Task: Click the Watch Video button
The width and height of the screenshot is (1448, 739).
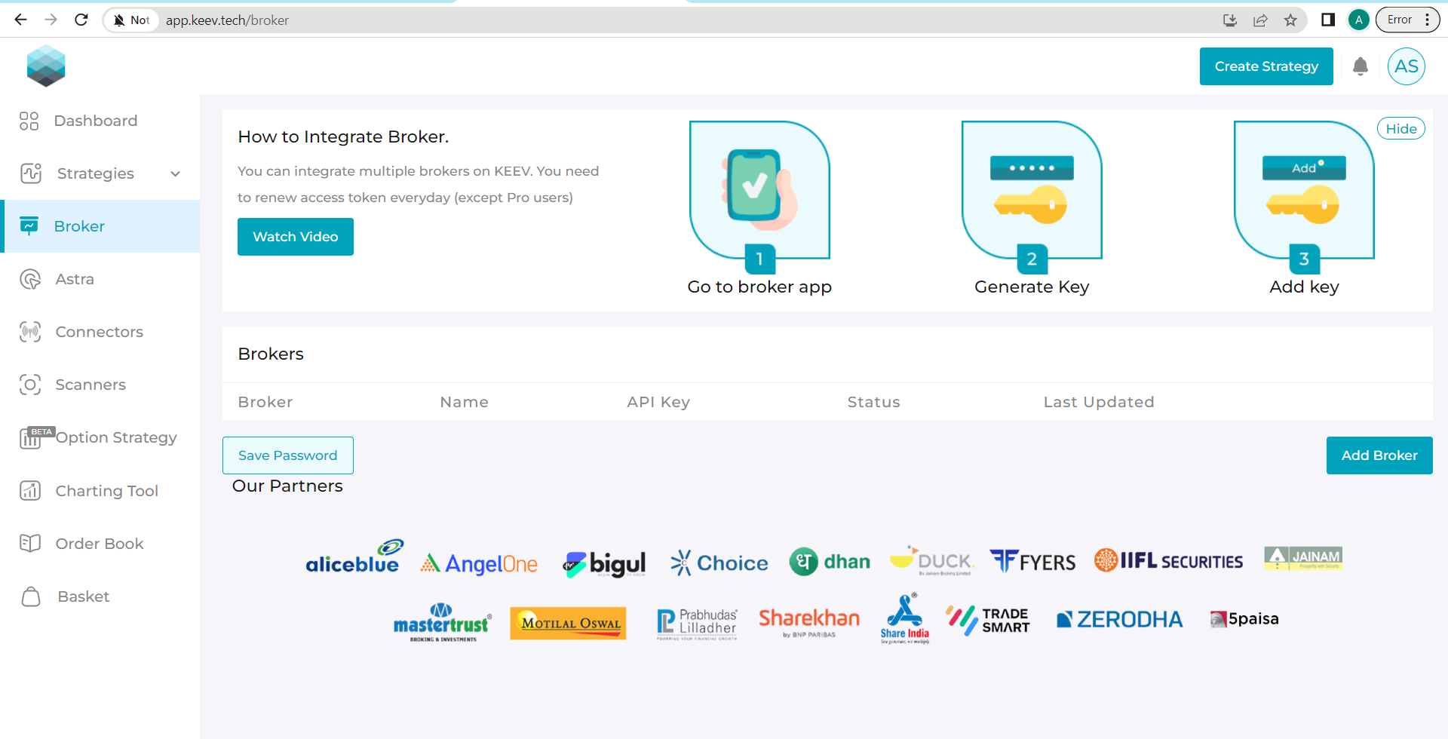Action: [295, 237]
